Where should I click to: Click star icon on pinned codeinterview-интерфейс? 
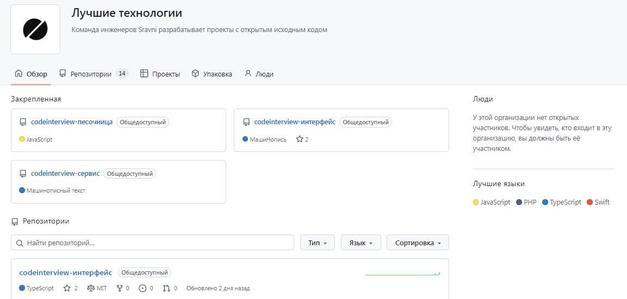tap(300, 139)
